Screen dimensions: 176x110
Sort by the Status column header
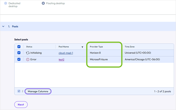29,47
